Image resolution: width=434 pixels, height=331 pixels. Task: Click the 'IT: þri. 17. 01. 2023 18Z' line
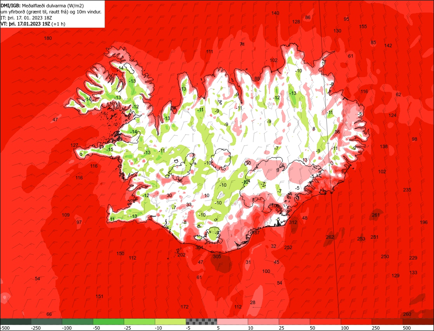coord(26,18)
